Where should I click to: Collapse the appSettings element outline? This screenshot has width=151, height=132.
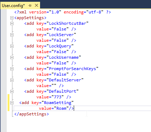(12, 18)
